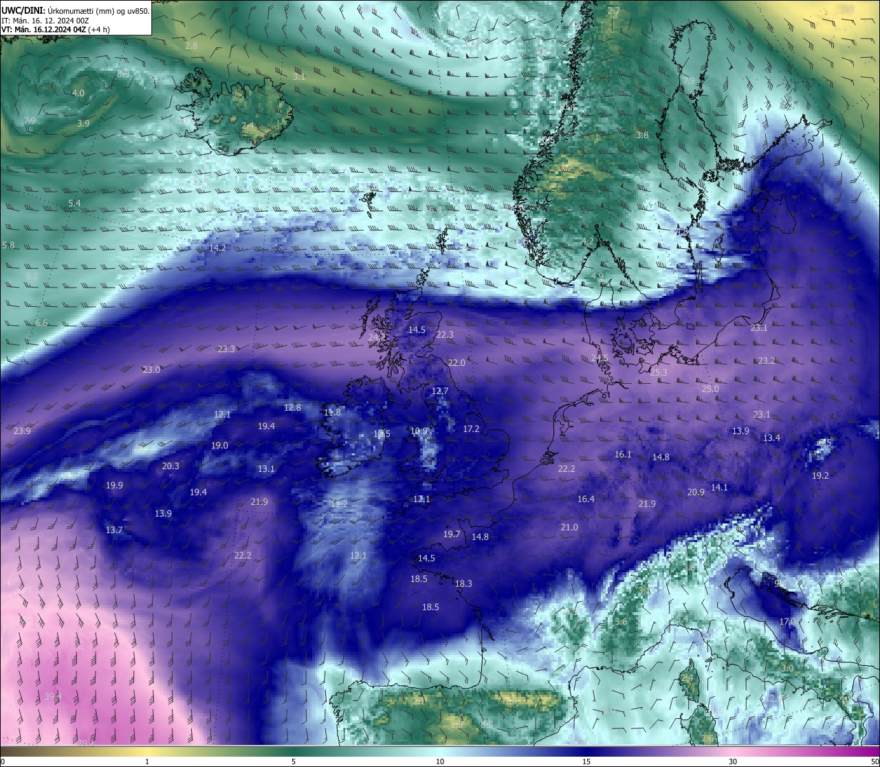Select the "12.7" value label
Viewport: 880px width, 767px height.
pos(440,391)
